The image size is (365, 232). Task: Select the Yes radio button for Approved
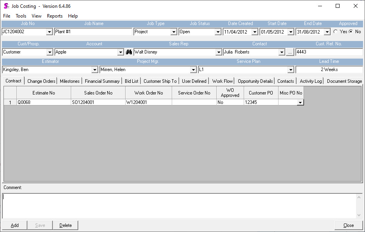[336, 32]
